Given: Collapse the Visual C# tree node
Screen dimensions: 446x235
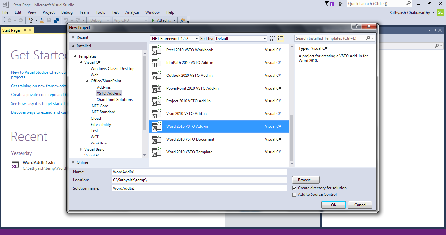Looking at the screenshot, I should pyautogui.click(x=81, y=62).
